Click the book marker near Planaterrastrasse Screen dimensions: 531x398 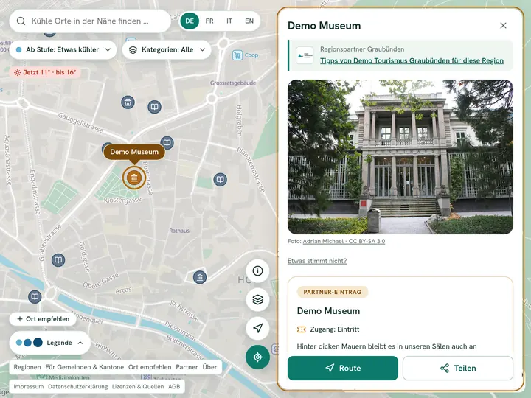220,179
